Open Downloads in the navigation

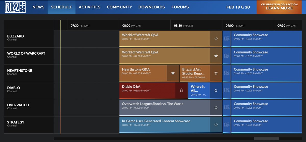(152, 7)
